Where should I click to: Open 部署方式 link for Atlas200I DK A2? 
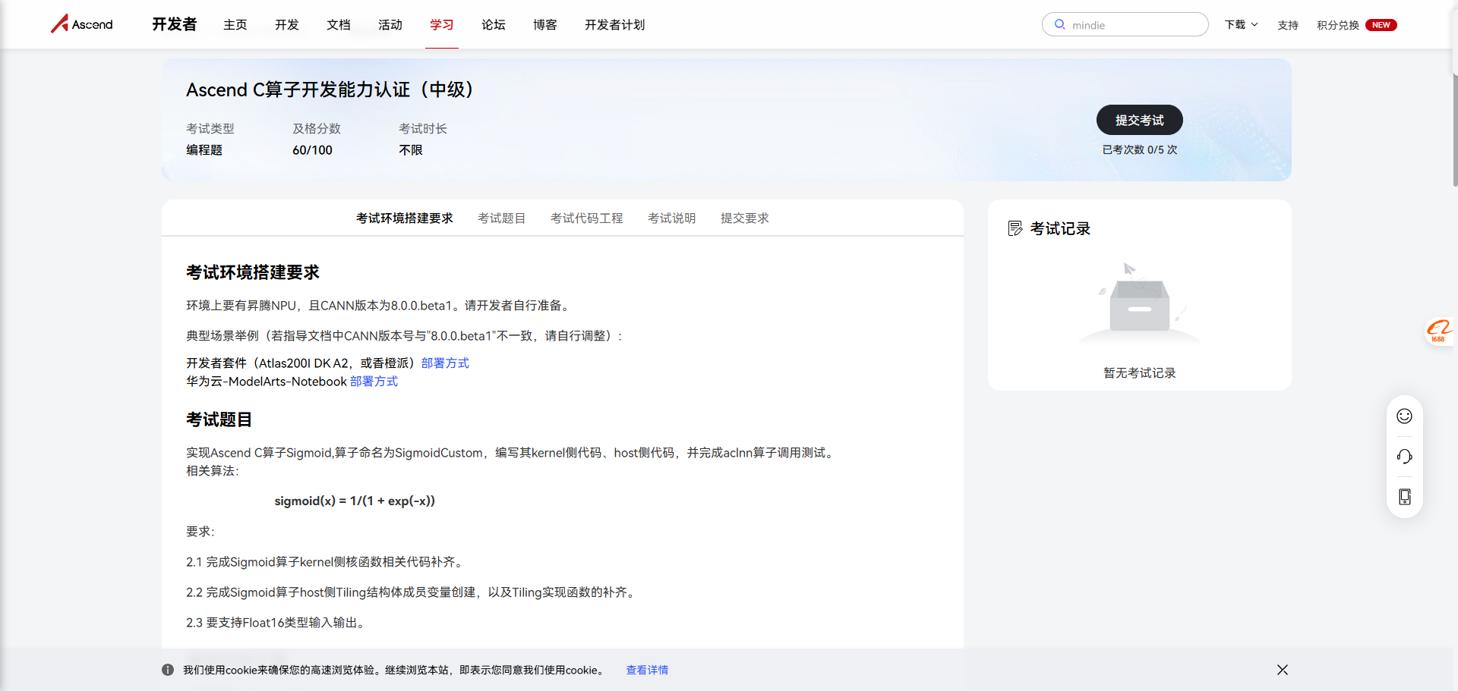(x=445, y=363)
